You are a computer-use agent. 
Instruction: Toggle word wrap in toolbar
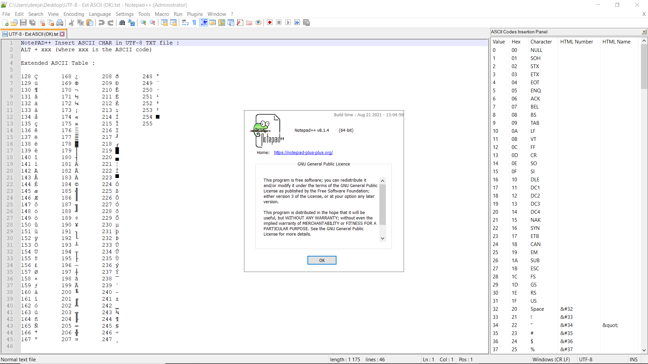185,23
